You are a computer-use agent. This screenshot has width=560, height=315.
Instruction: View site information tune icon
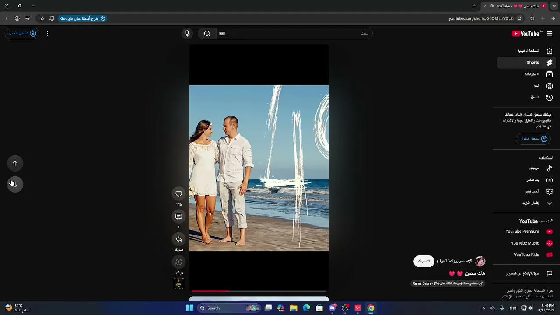[520, 18]
